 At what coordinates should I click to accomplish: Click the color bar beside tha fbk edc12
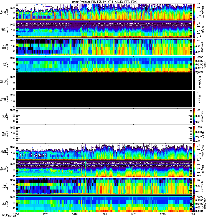[x=194, y=47]
